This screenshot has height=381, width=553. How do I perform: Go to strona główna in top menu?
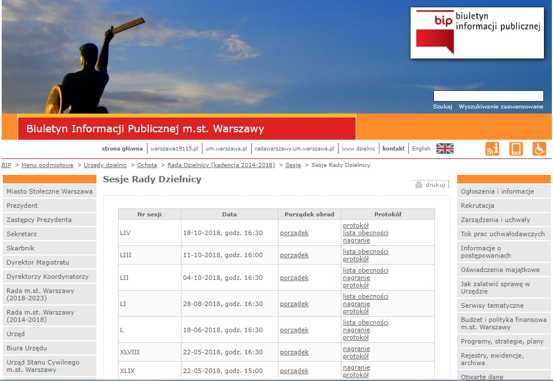point(122,149)
